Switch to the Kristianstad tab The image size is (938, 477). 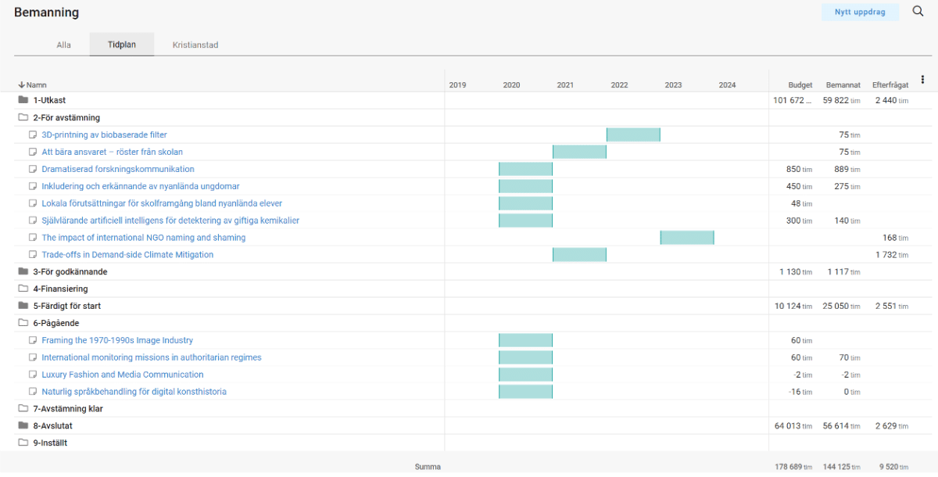pos(195,45)
